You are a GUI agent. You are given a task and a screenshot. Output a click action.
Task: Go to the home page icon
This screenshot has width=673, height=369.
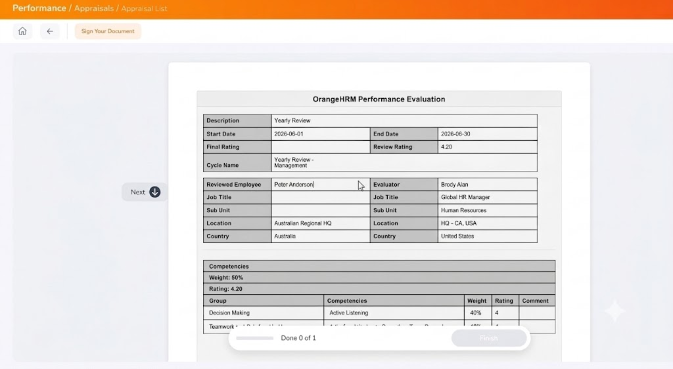[x=22, y=31]
